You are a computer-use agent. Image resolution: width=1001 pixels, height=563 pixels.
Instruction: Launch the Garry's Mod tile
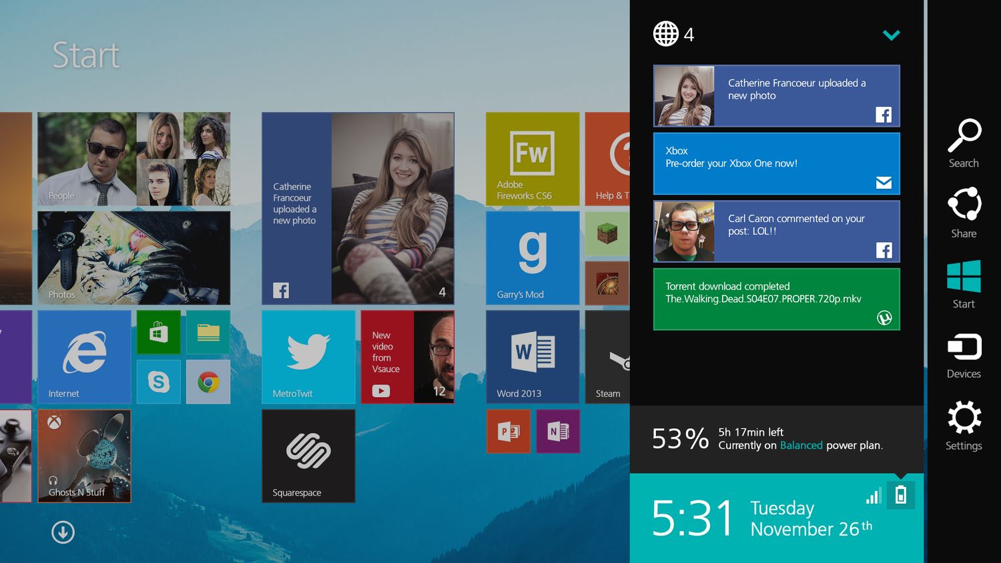point(533,257)
